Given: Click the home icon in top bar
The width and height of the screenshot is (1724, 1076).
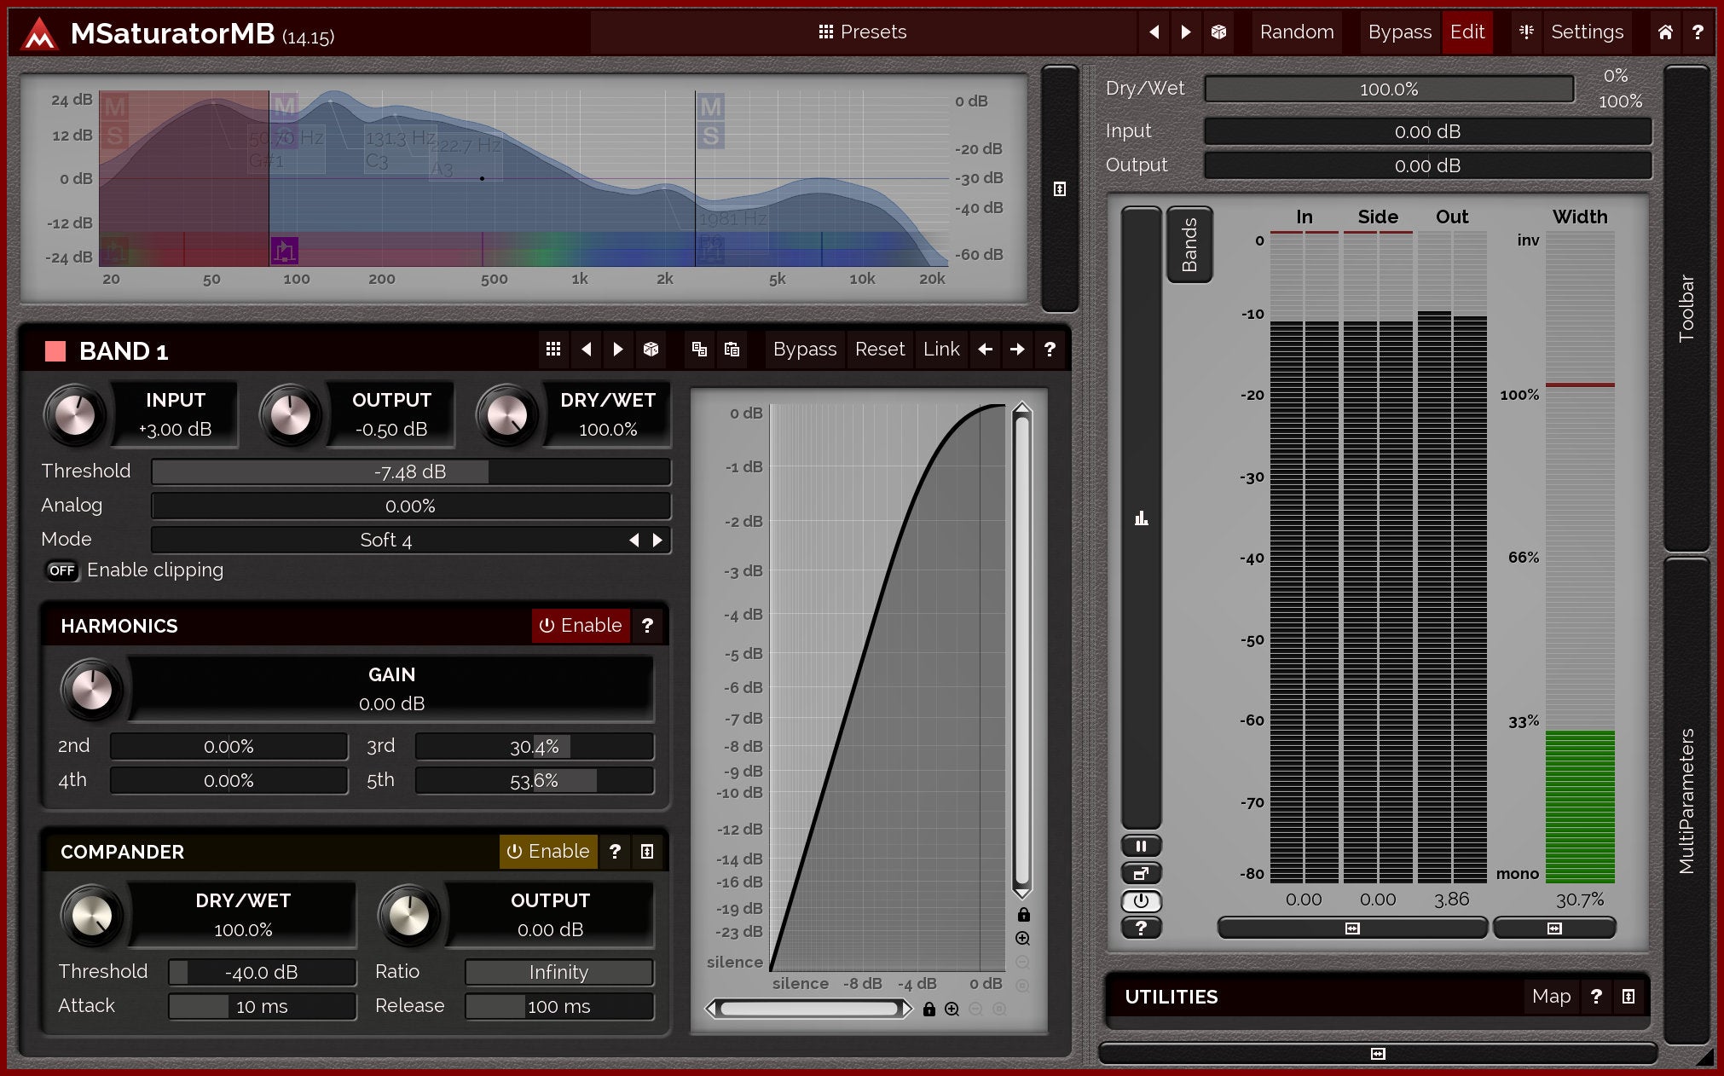Looking at the screenshot, I should (1664, 32).
